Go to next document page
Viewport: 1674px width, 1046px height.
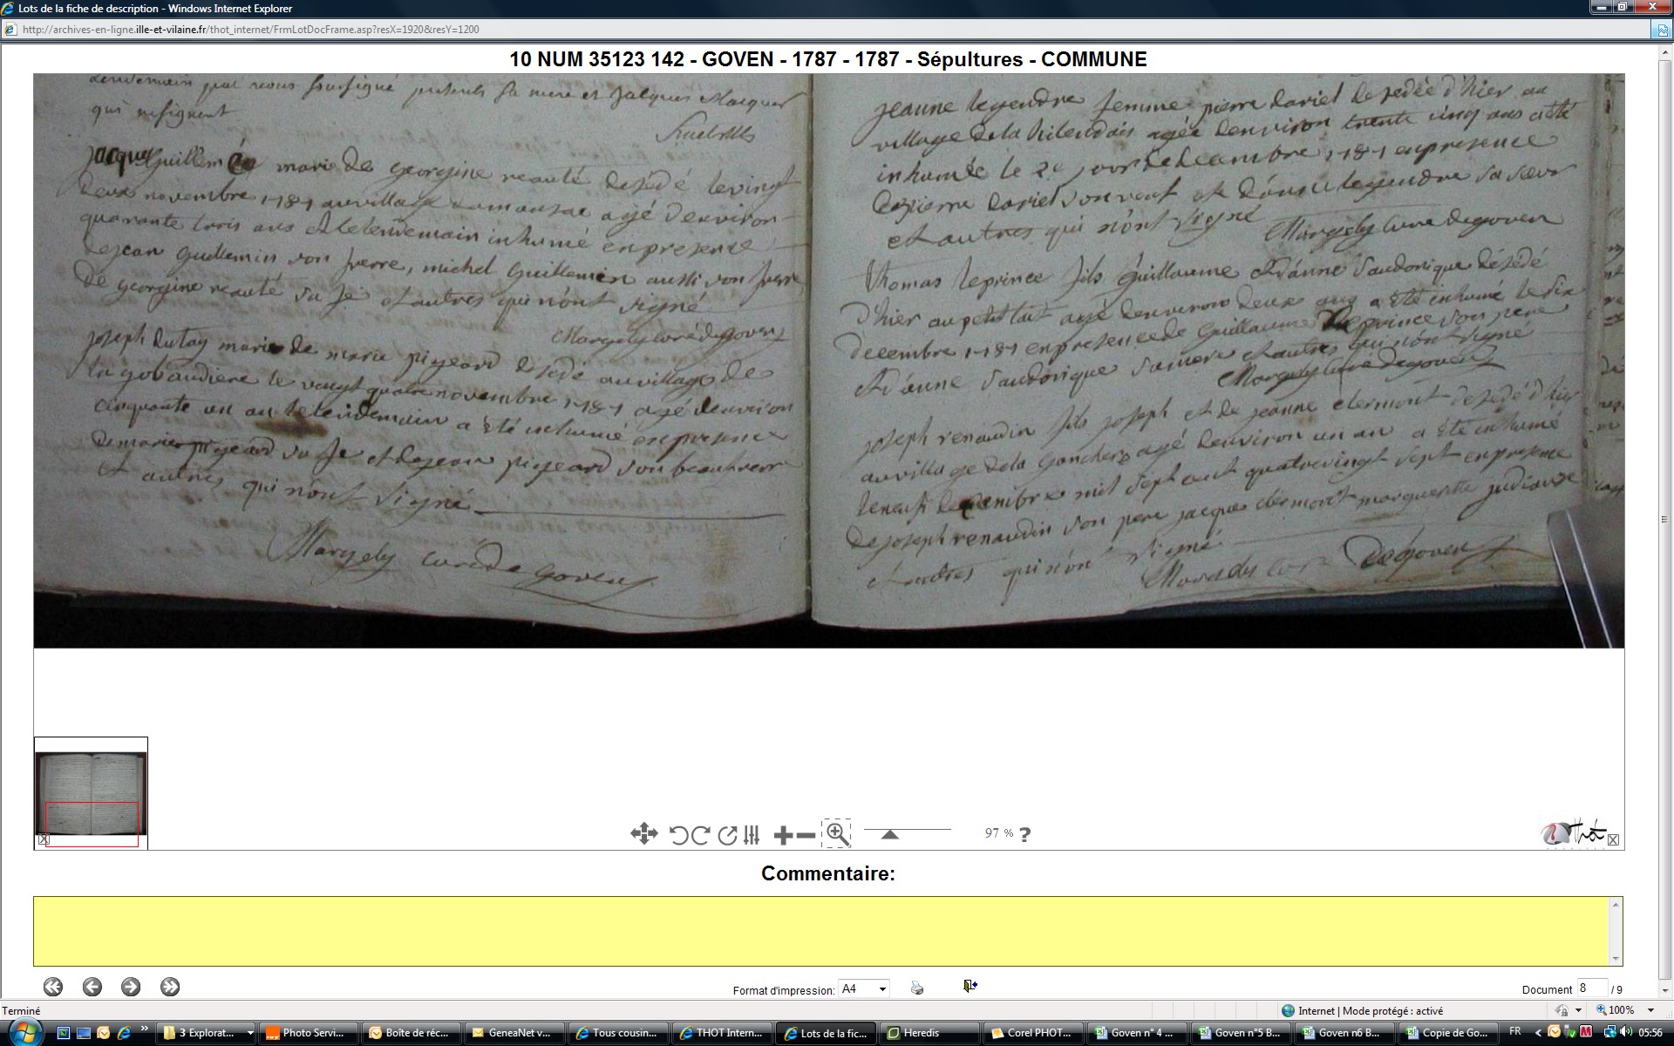coord(131,987)
